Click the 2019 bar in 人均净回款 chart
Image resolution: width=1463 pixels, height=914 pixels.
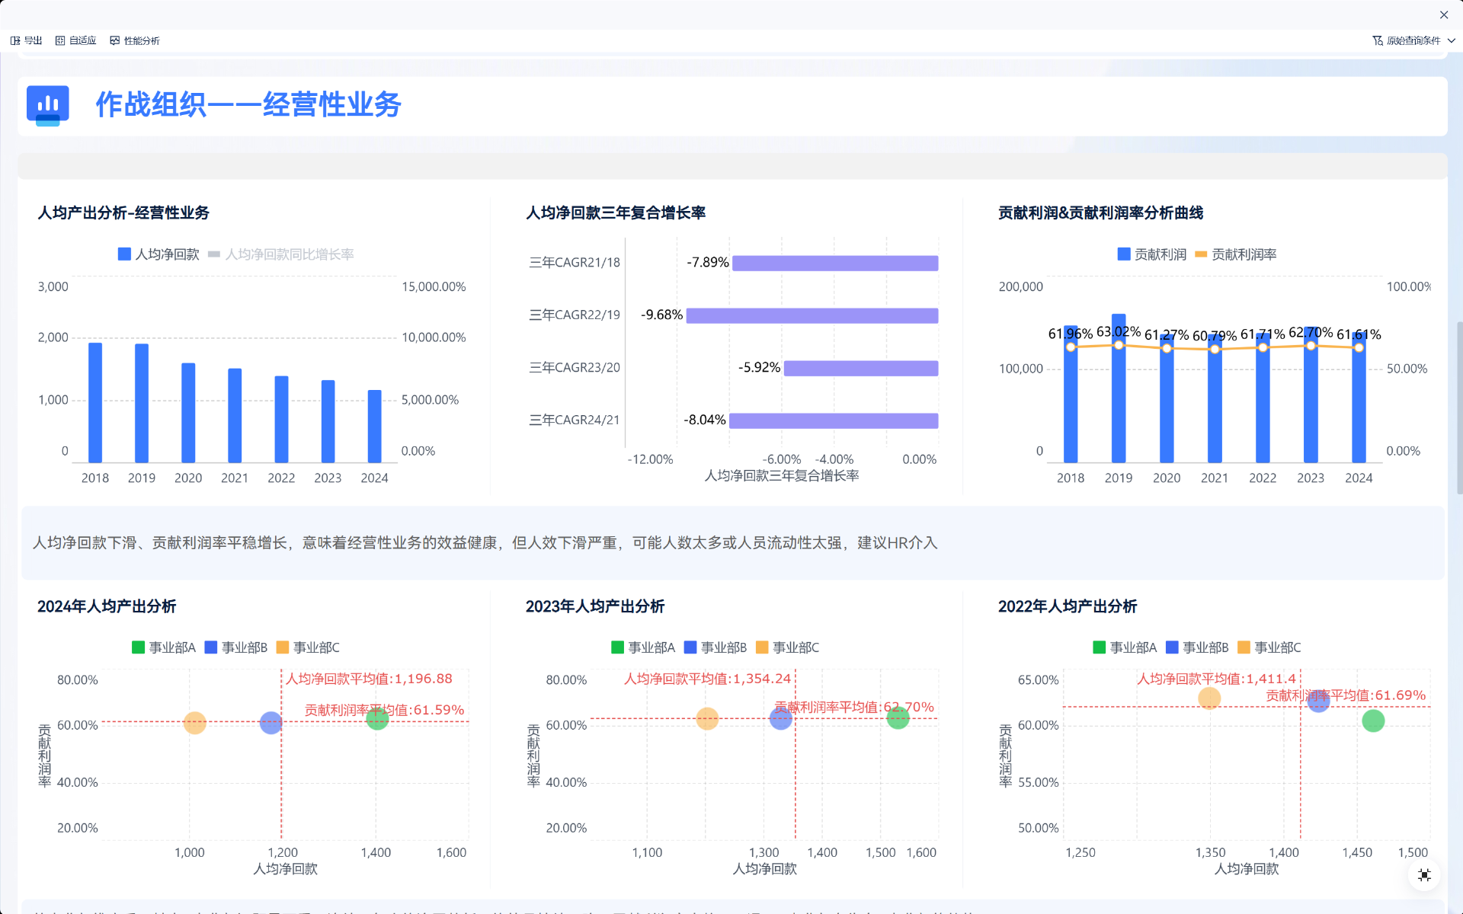[x=142, y=404]
